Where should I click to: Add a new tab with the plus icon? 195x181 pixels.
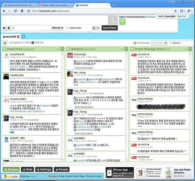click(x=23, y=37)
